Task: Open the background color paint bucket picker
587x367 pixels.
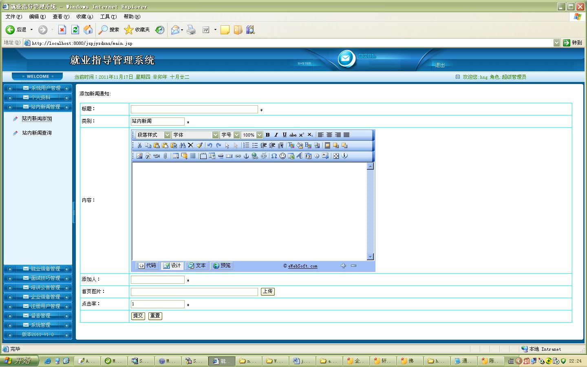Action: coord(300,146)
